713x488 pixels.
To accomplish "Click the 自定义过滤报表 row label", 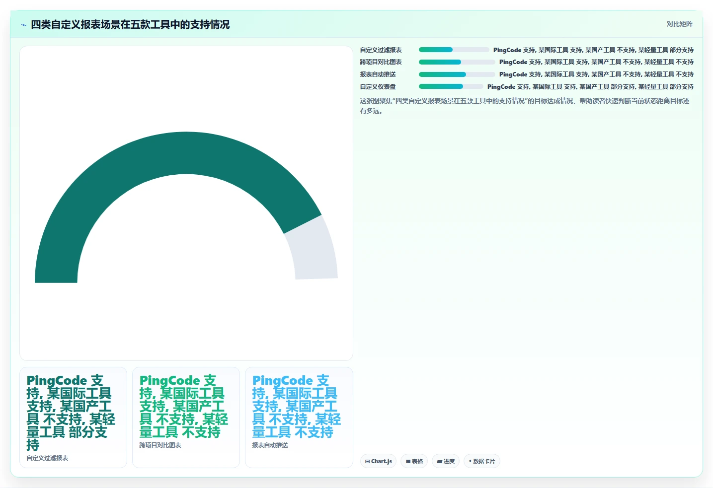I will pyautogui.click(x=381, y=50).
